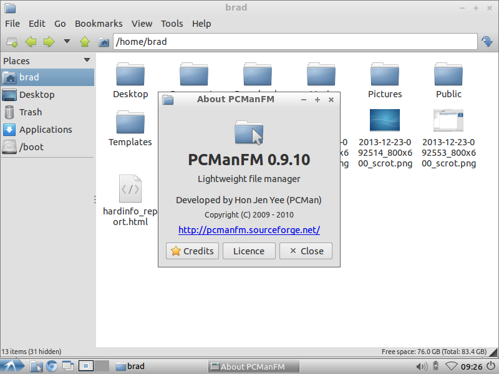Switch to second workspace in pager
Viewport: 499px width, 374px height.
coord(102,366)
